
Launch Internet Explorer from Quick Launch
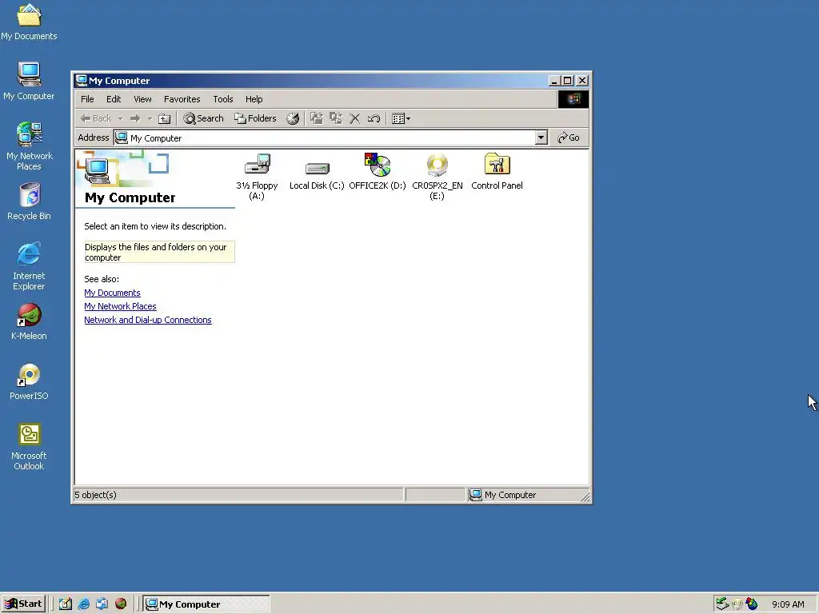point(83,604)
